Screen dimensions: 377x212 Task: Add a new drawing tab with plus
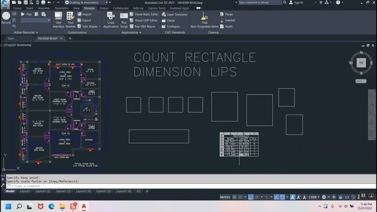(70, 38)
